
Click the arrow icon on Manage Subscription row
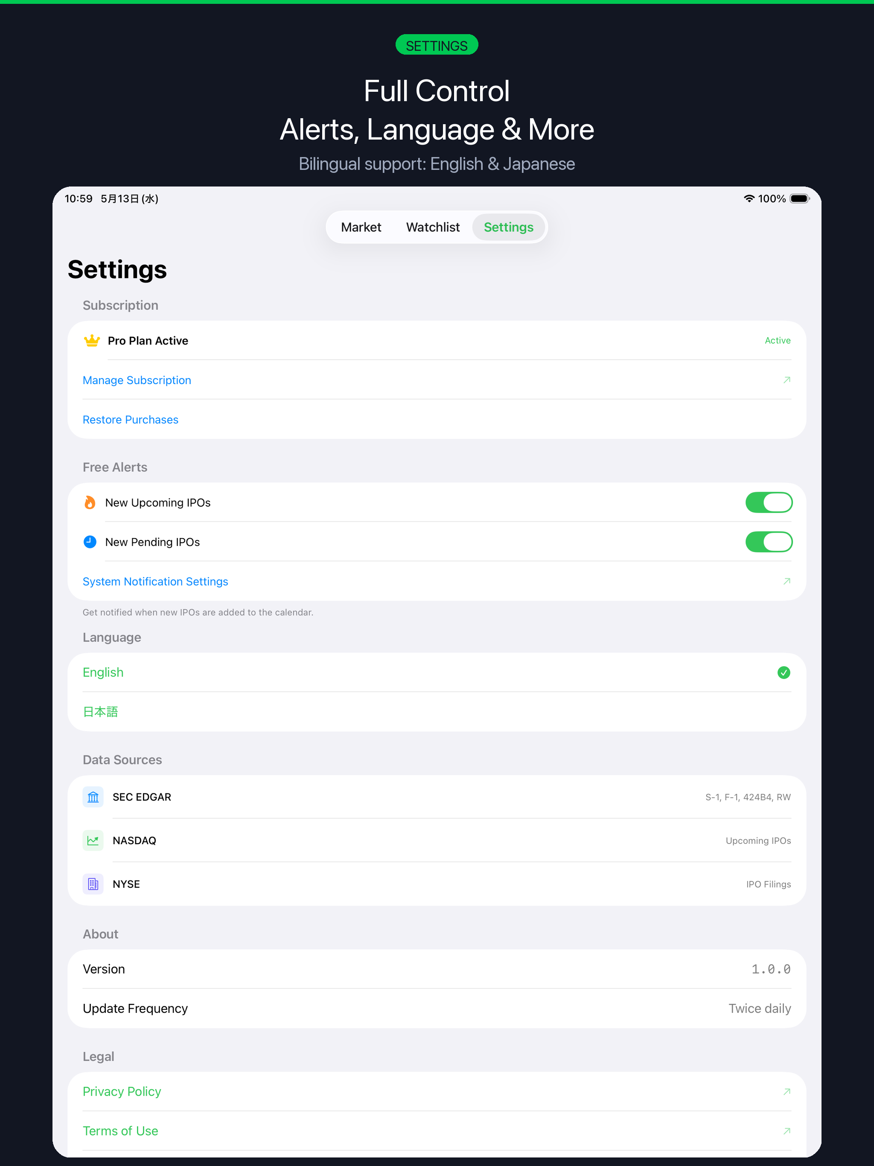pyautogui.click(x=787, y=380)
